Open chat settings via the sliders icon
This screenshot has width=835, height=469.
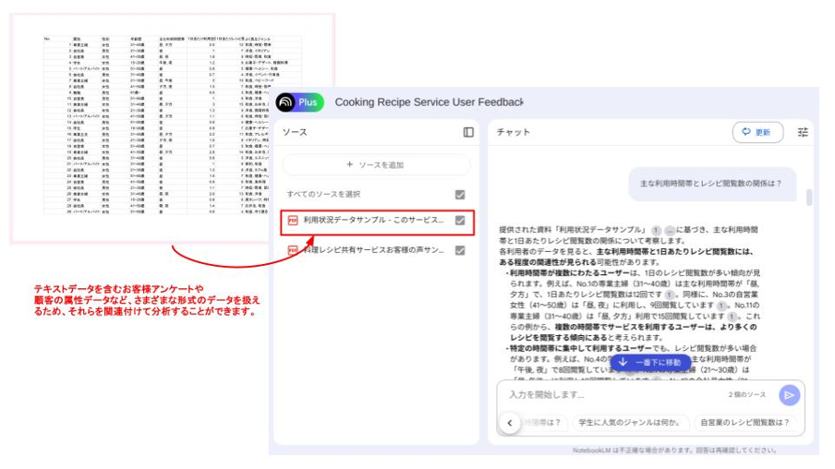coord(803,132)
